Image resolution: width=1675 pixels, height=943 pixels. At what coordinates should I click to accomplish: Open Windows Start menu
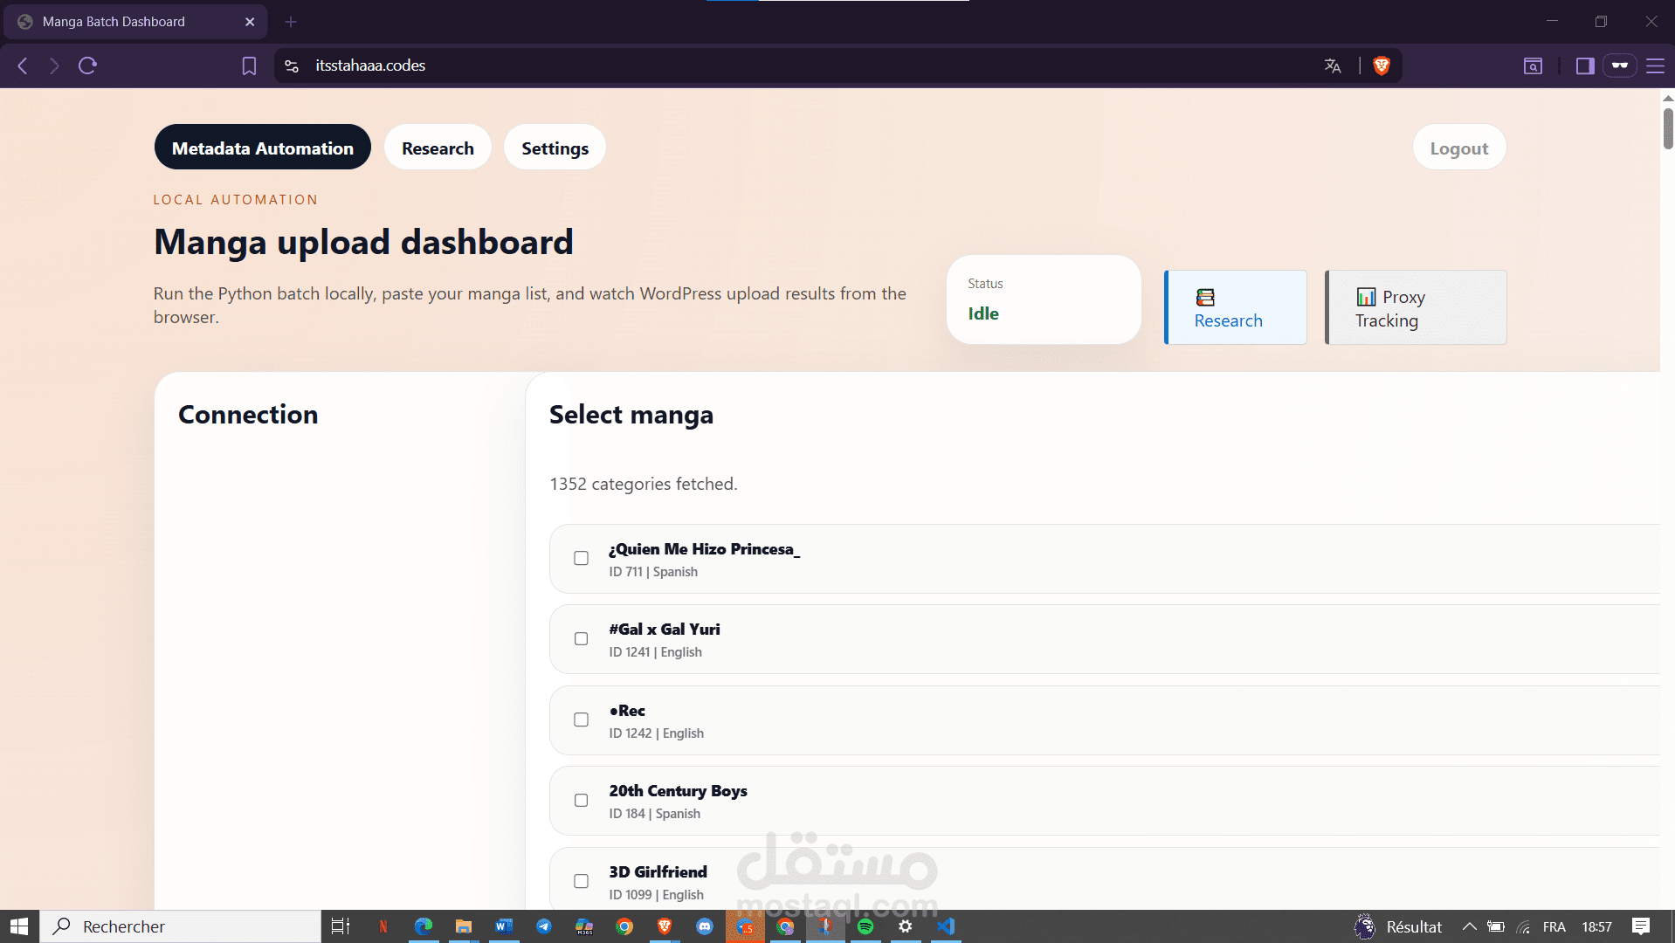coord(19,926)
